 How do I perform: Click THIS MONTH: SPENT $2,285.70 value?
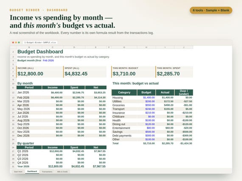tap(168, 74)
